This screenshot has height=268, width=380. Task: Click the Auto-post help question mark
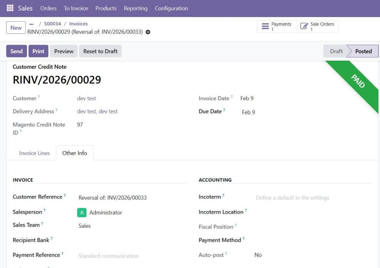227,254
